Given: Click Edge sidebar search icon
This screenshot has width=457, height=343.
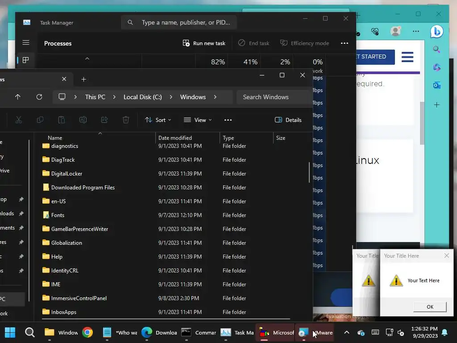Looking at the screenshot, I should [436, 49].
